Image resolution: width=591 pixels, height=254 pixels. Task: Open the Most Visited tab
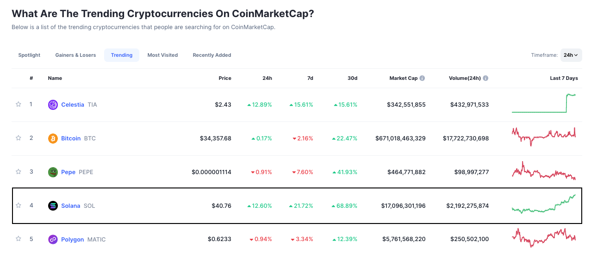pyautogui.click(x=162, y=55)
